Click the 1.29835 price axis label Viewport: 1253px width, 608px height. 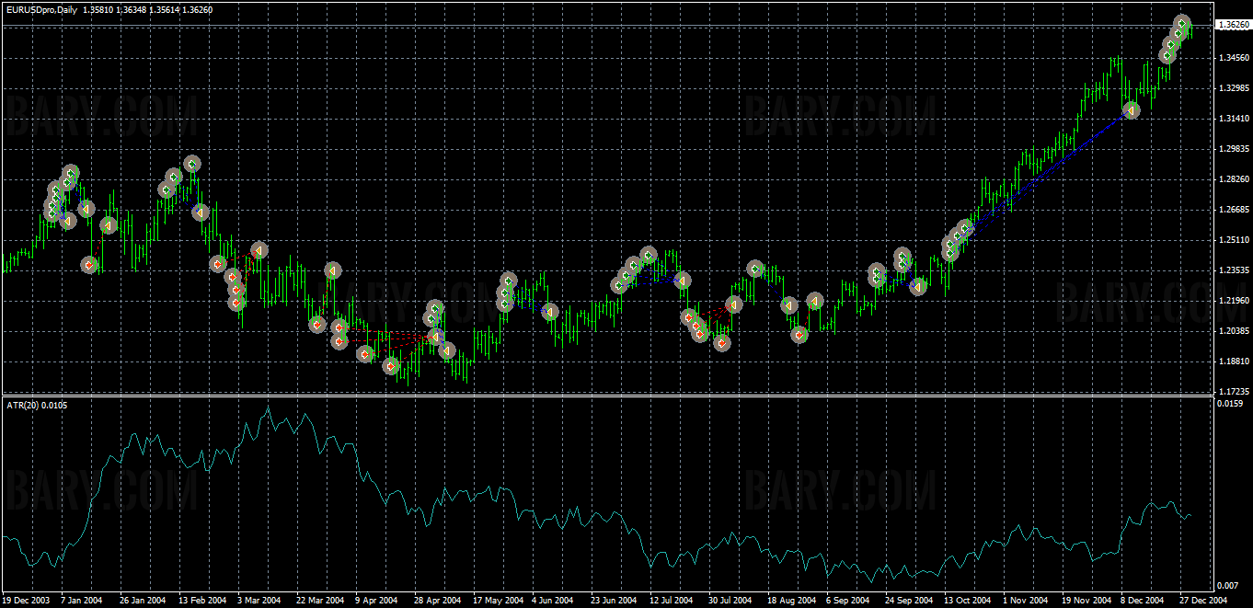(x=1233, y=148)
